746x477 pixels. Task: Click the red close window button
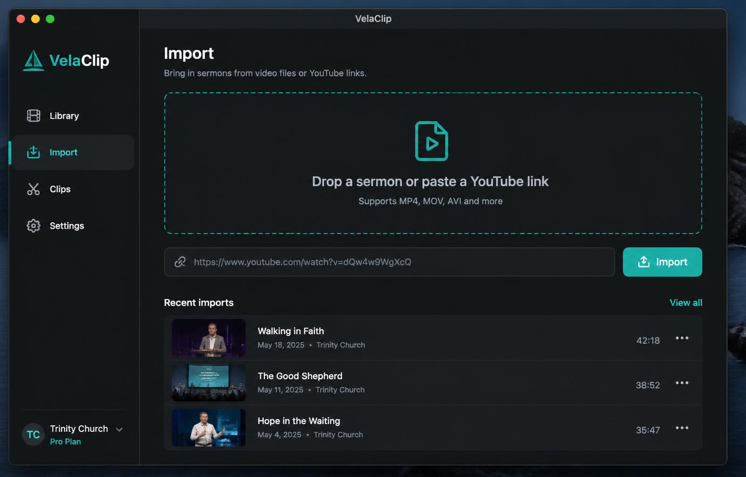(x=21, y=19)
